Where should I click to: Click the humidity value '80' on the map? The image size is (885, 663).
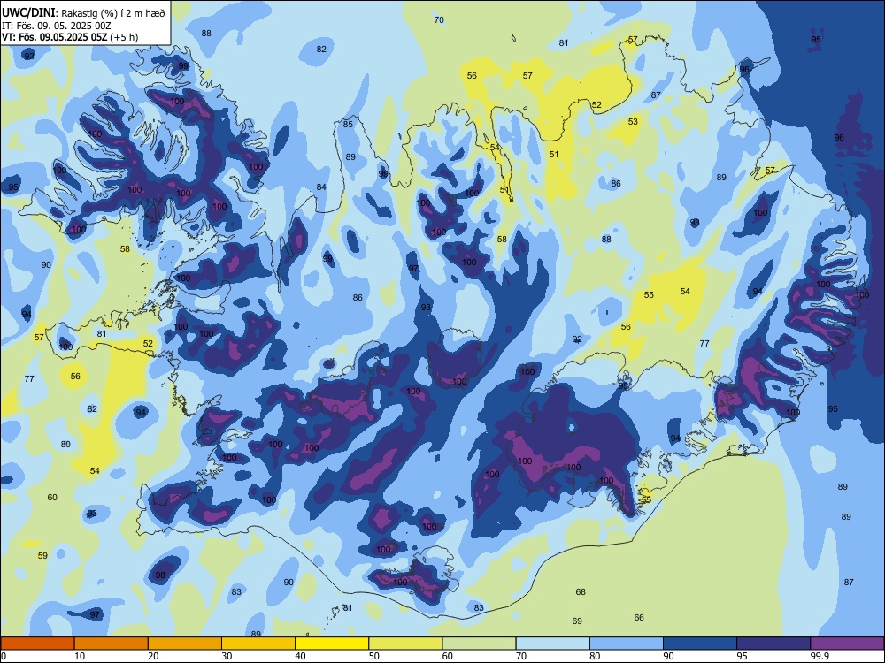tap(65, 444)
